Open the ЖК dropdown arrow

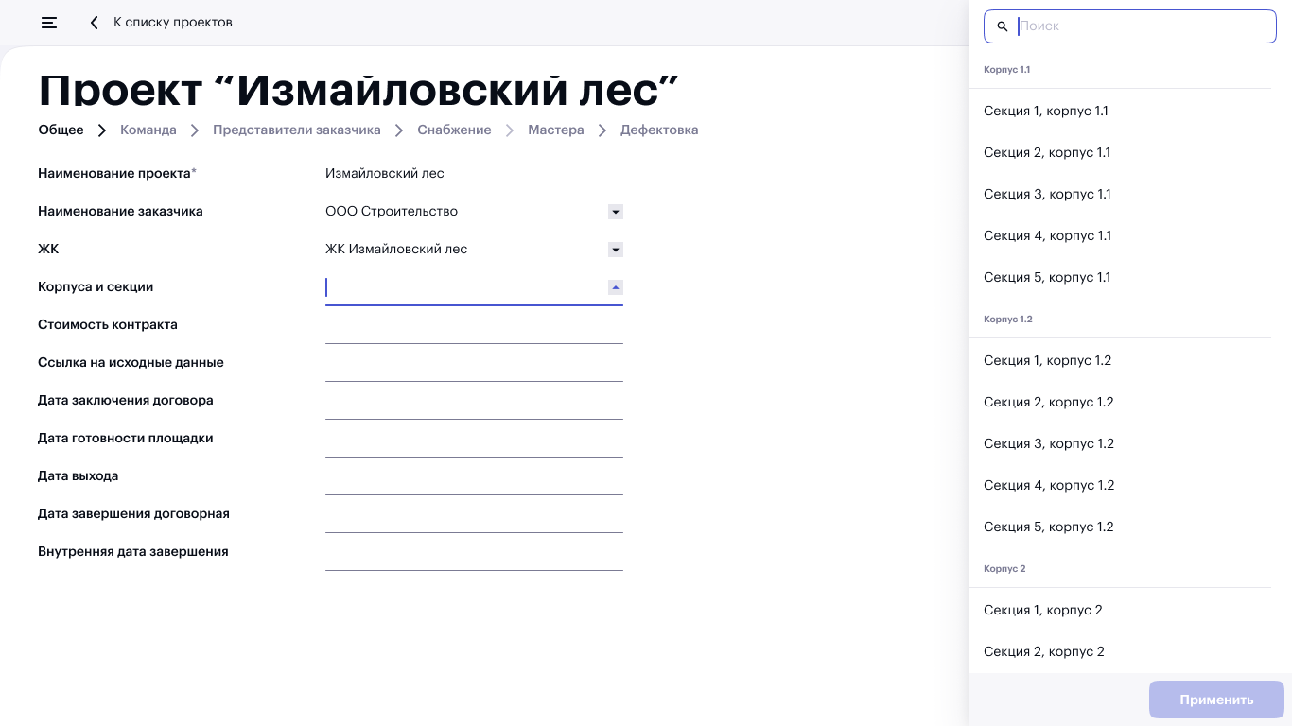[616, 250]
